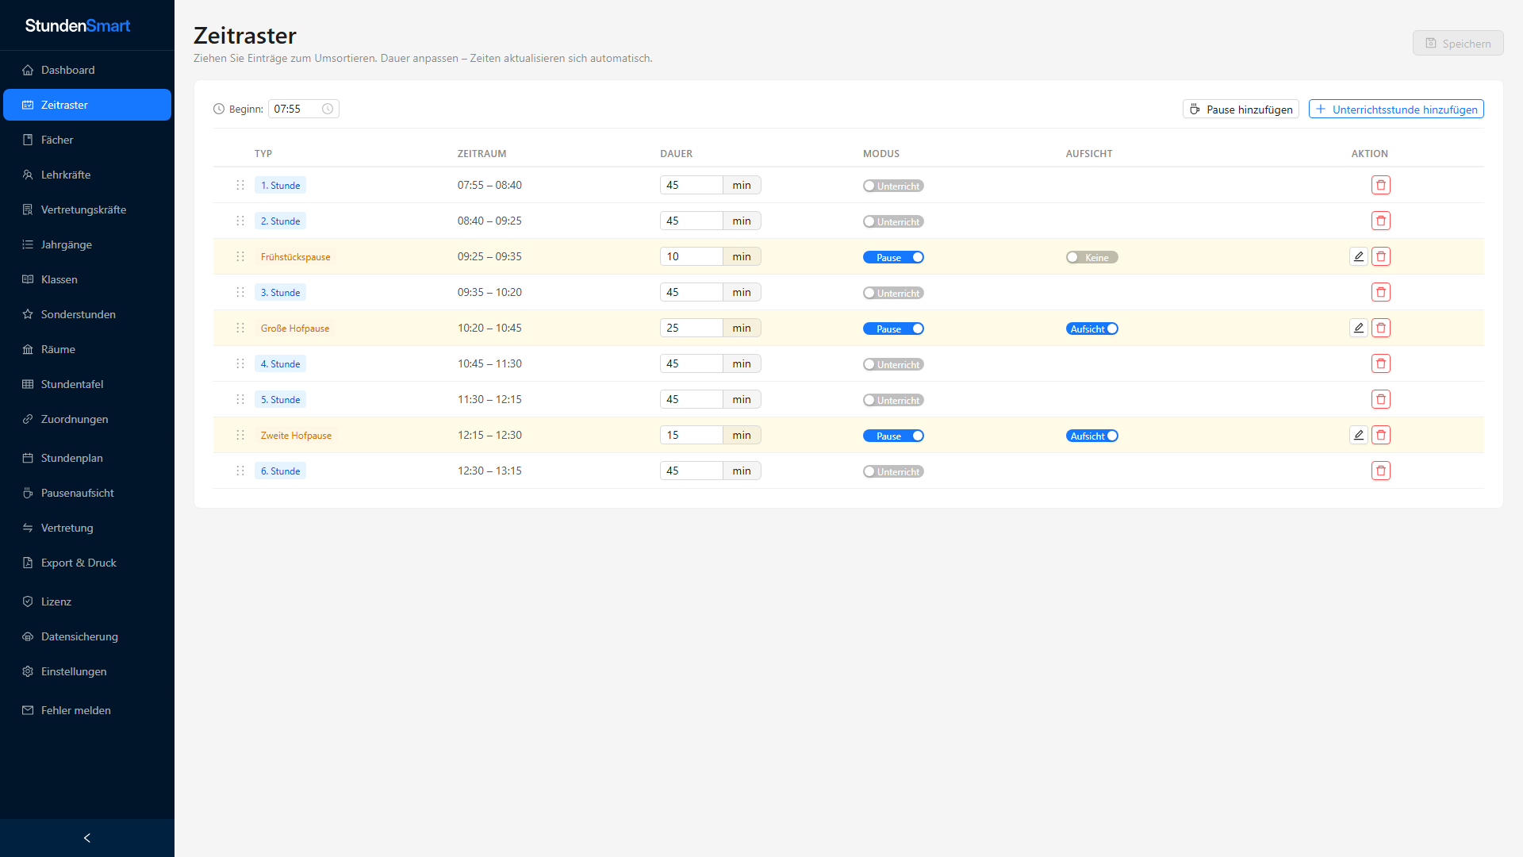
Task: Toggle mode switch of 2. Stunde
Action: click(x=893, y=221)
